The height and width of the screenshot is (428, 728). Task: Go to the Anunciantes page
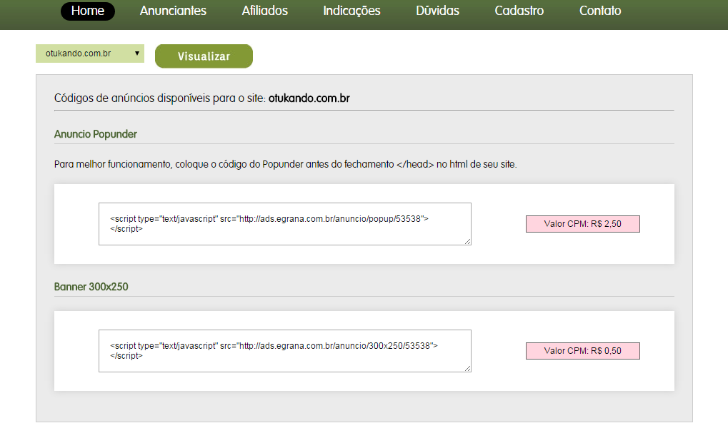173,11
